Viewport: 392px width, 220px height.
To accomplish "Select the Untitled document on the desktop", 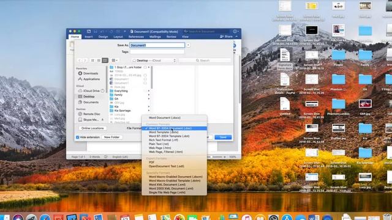I will (x=285, y=106).
